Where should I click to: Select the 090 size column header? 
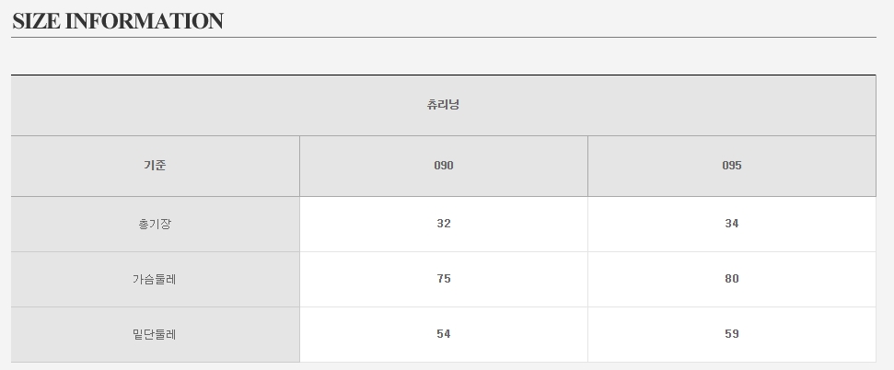[x=444, y=166]
